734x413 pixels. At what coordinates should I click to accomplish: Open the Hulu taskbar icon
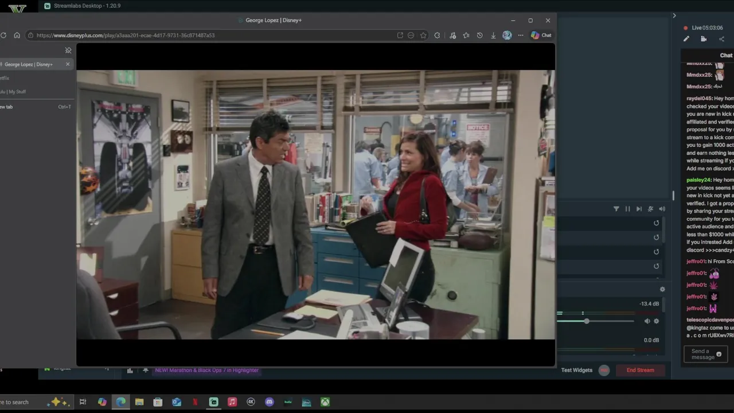point(288,402)
